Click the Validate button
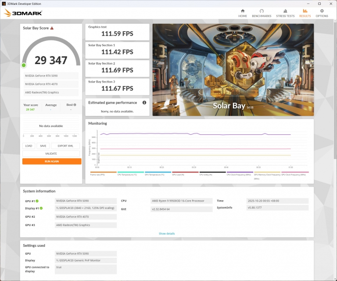337x281 pixels. click(51, 154)
